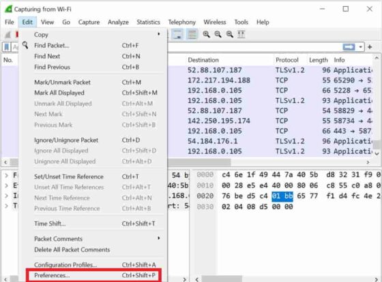
Task: Toggle auto-scroll during live capture icon
Action: [177, 34]
